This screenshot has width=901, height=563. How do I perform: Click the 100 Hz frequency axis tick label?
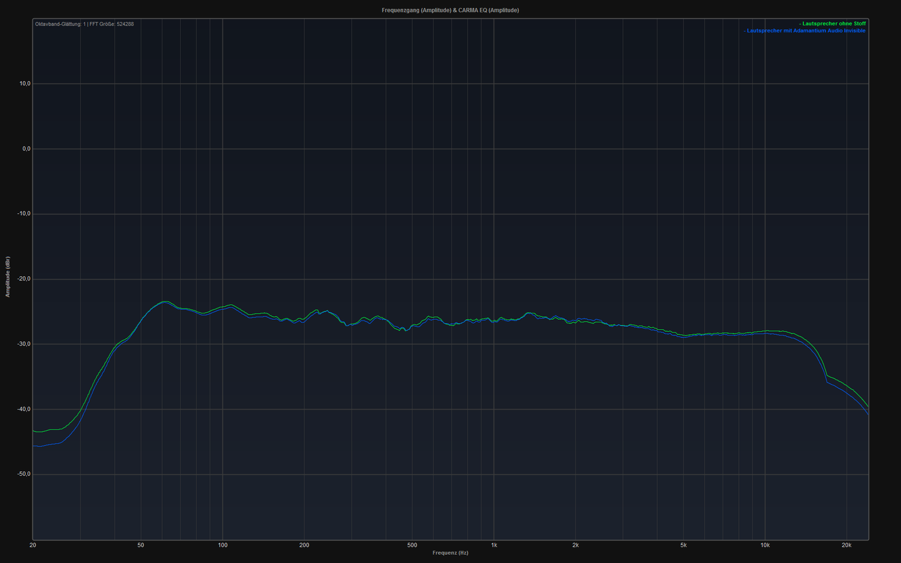[x=223, y=545]
